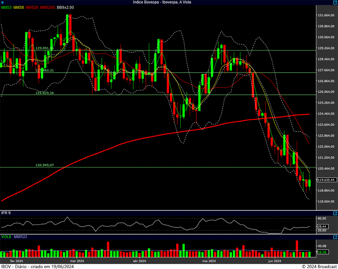Toggle the MMS20 indicator label
The width and height of the screenshot is (338, 269).
32,7
